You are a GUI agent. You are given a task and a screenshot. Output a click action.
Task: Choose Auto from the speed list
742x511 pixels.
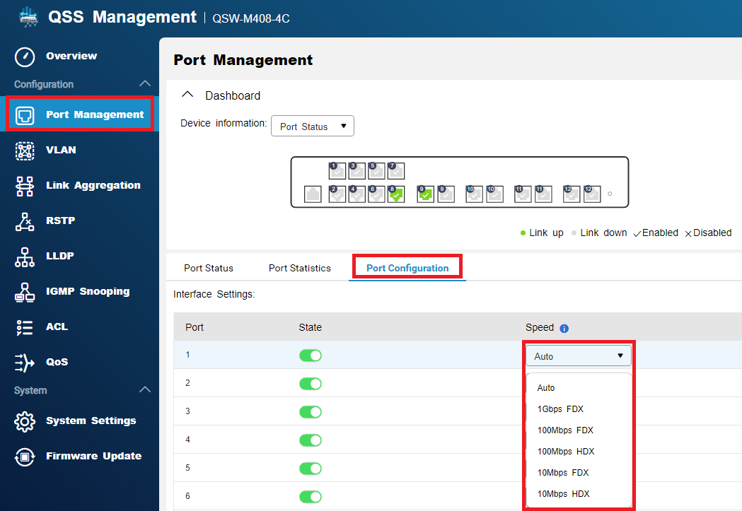click(x=545, y=387)
